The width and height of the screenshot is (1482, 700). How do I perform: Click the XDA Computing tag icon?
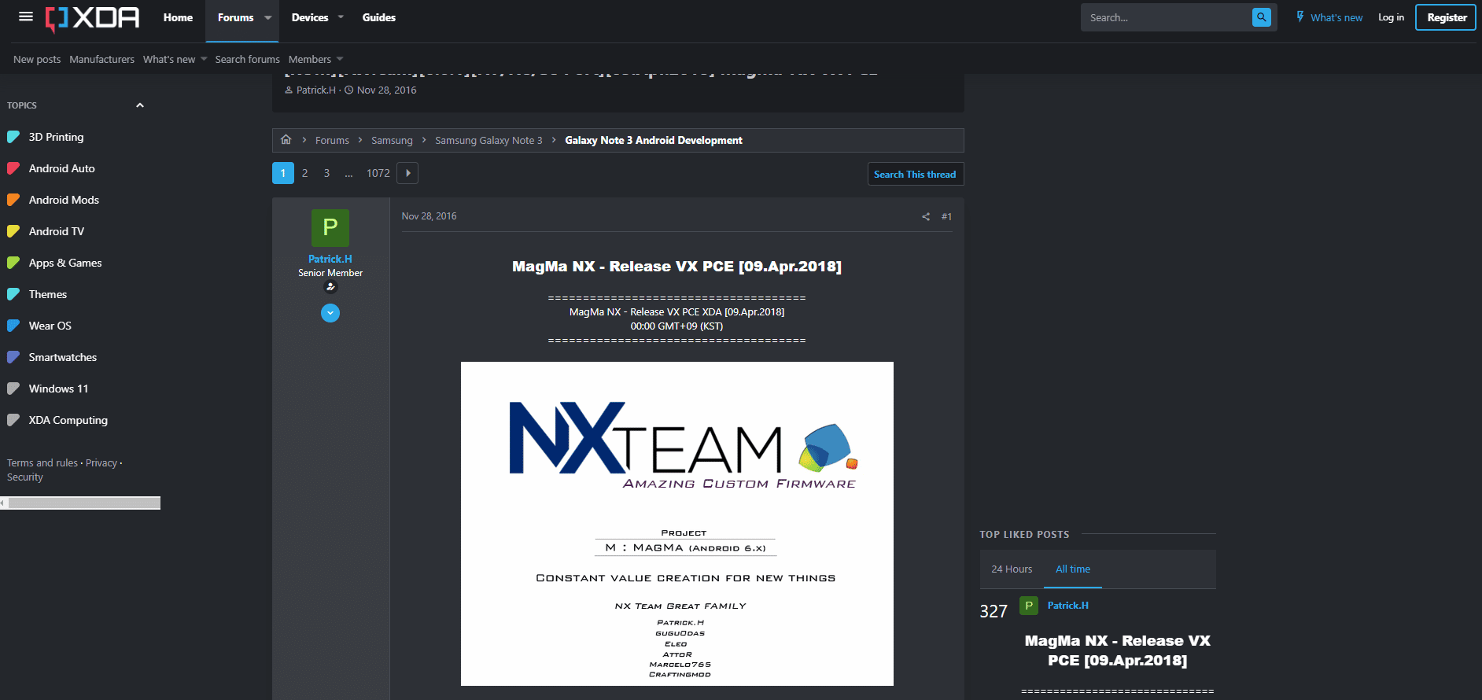(13, 420)
